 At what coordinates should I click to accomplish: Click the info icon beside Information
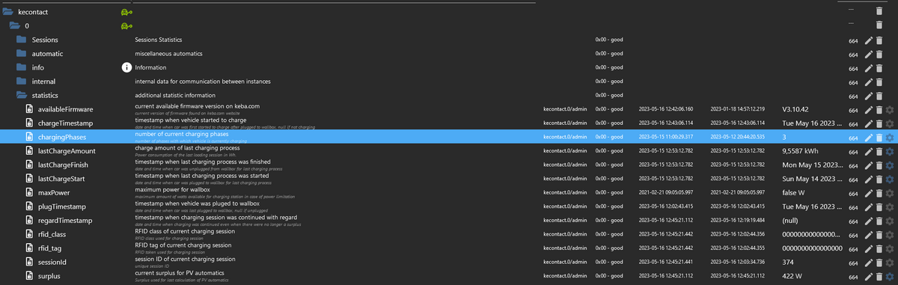[x=126, y=67]
